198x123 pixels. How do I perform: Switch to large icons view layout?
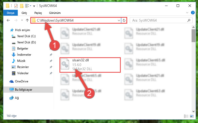192,116
